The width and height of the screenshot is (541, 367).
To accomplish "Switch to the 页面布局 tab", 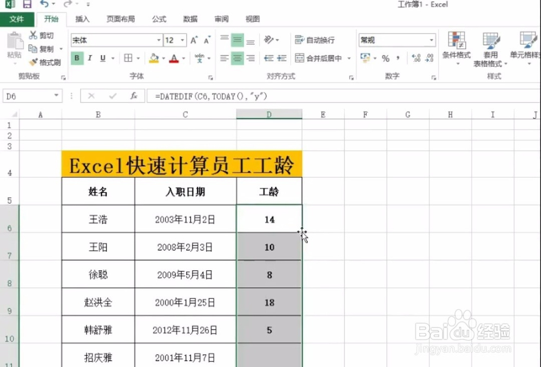I will (x=121, y=19).
